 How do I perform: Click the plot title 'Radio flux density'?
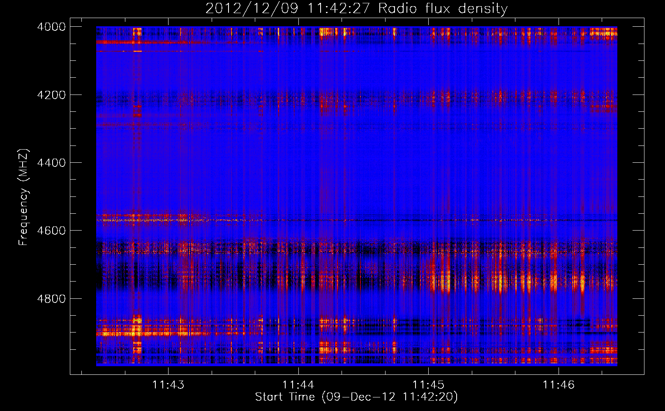[x=443, y=9]
